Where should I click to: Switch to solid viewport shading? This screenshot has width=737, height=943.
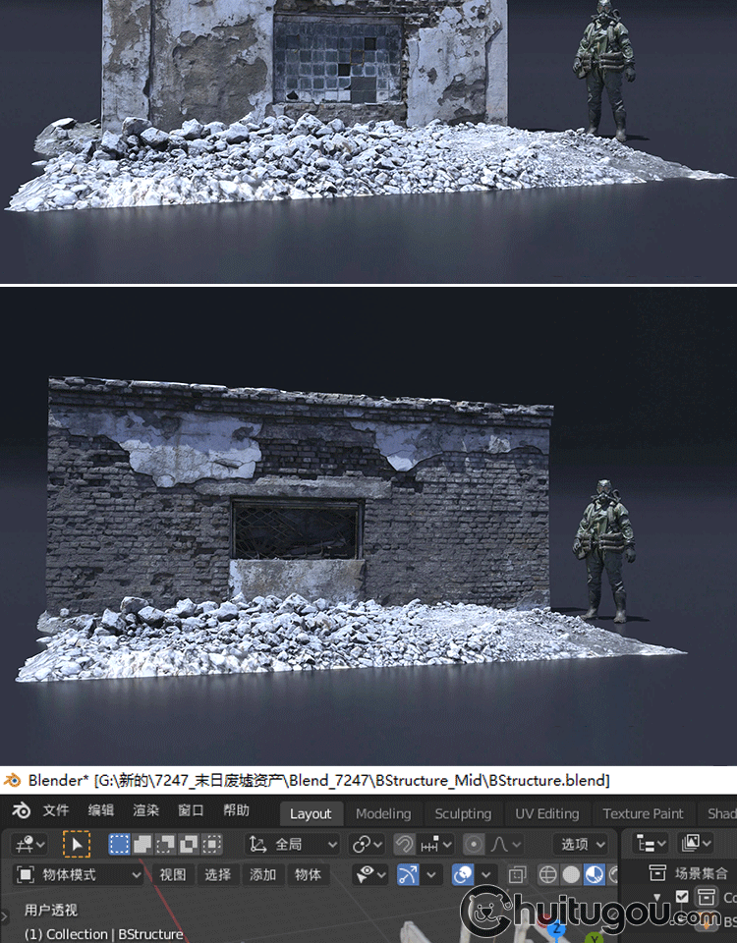point(571,874)
